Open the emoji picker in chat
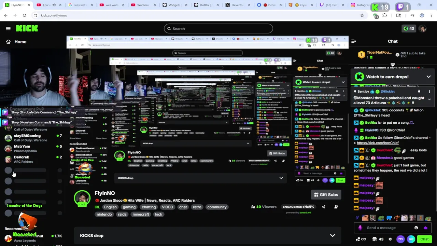The image size is (437, 246). [x=416, y=228]
